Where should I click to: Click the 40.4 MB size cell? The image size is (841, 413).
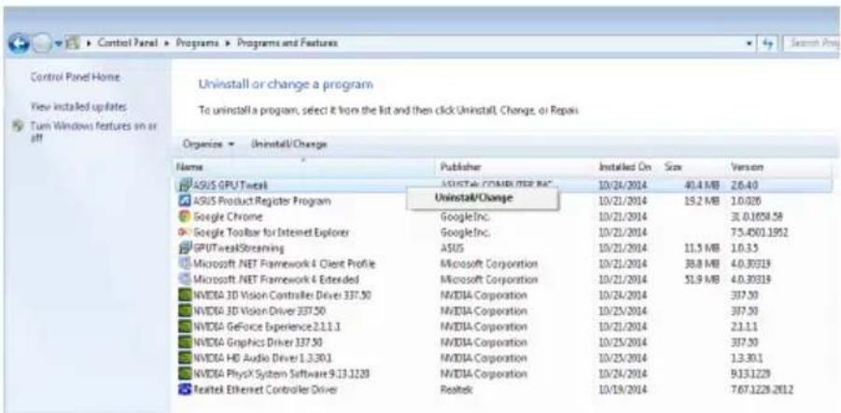(x=700, y=186)
